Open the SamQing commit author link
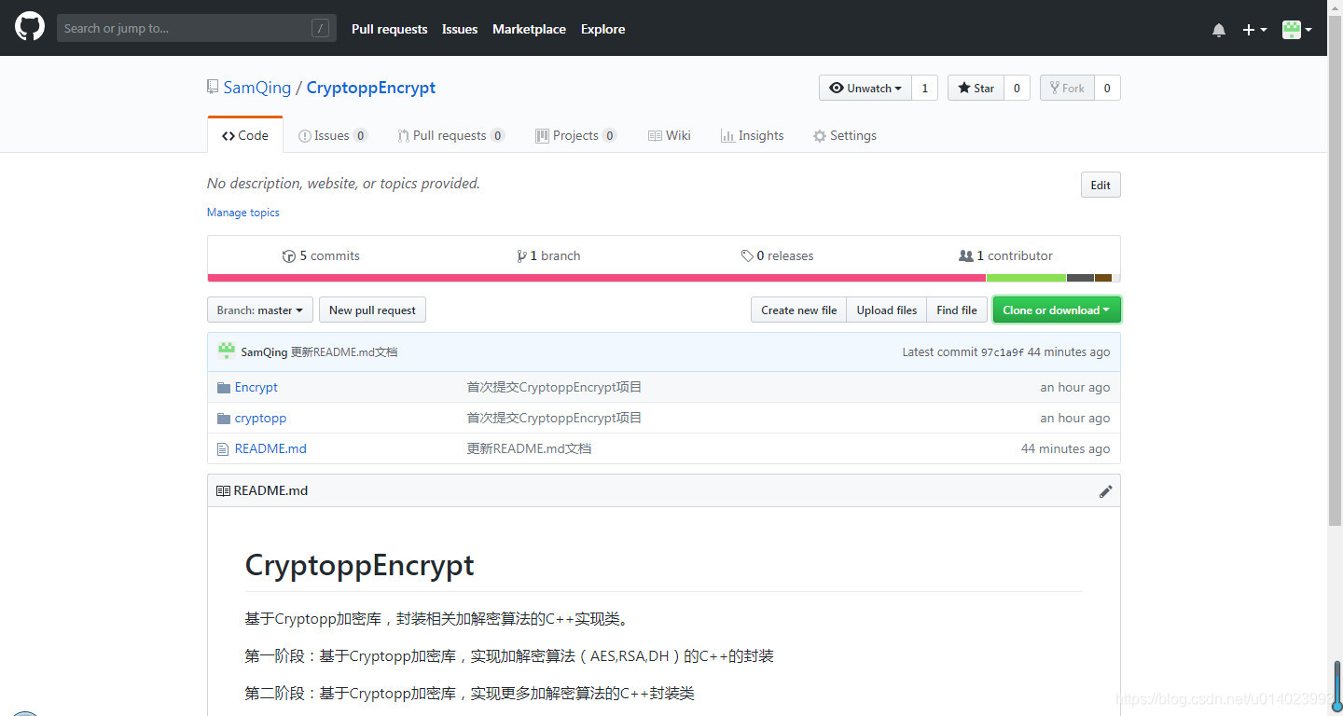 264,352
